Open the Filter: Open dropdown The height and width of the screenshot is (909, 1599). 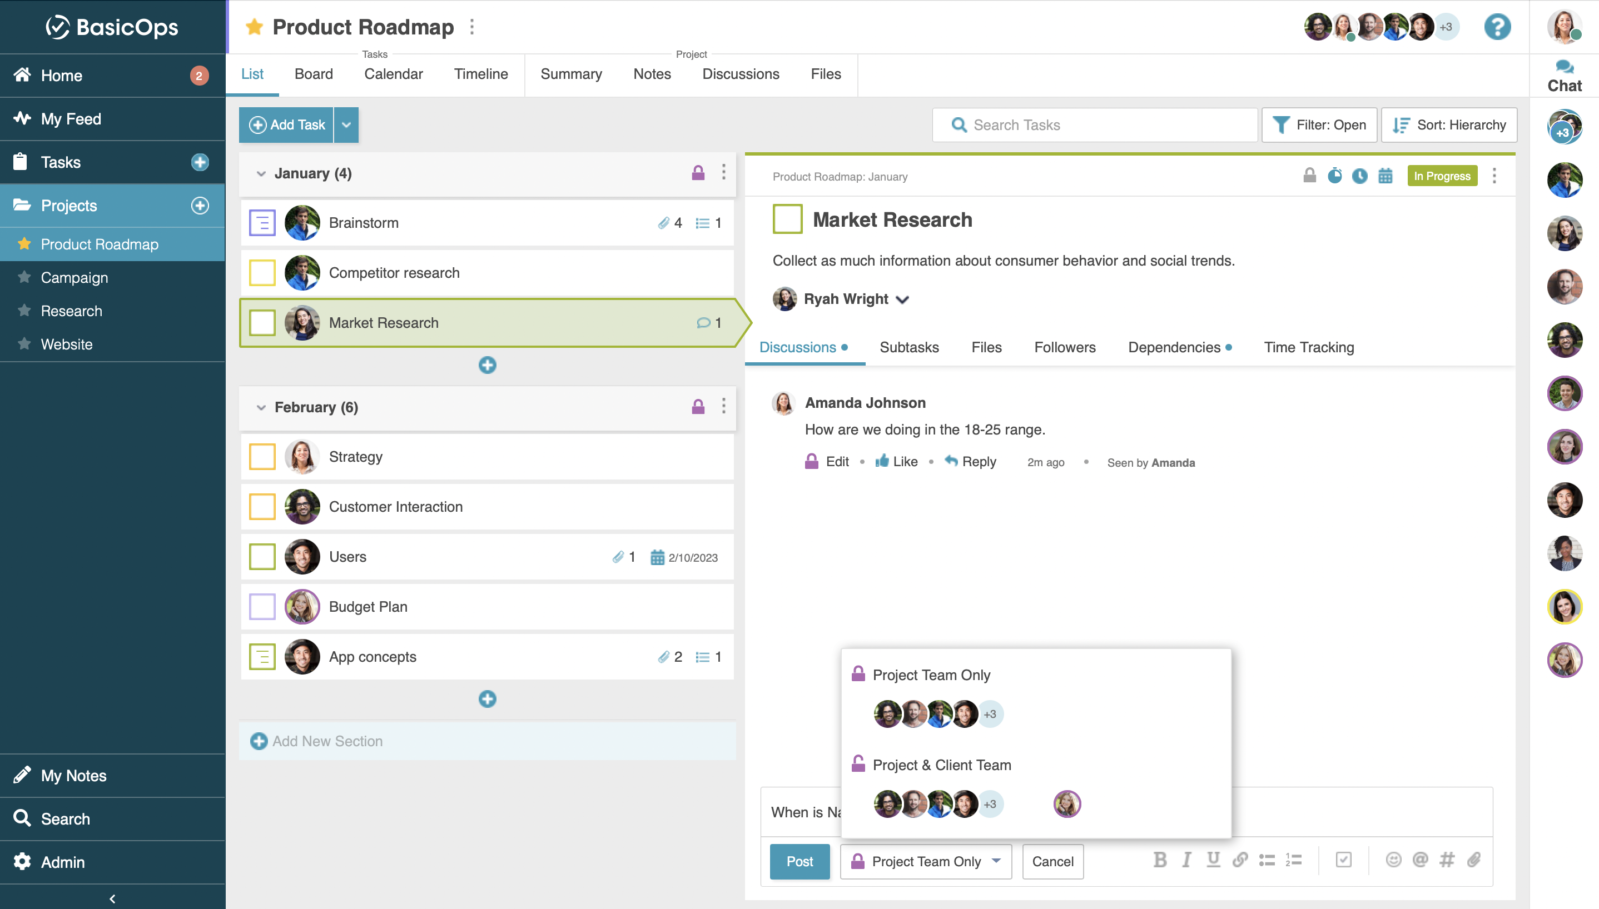point(1319,125)
